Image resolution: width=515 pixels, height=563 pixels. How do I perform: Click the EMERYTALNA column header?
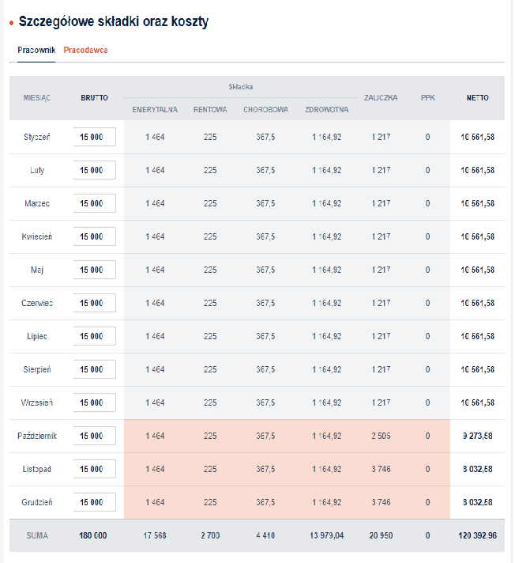click(155, 109)
